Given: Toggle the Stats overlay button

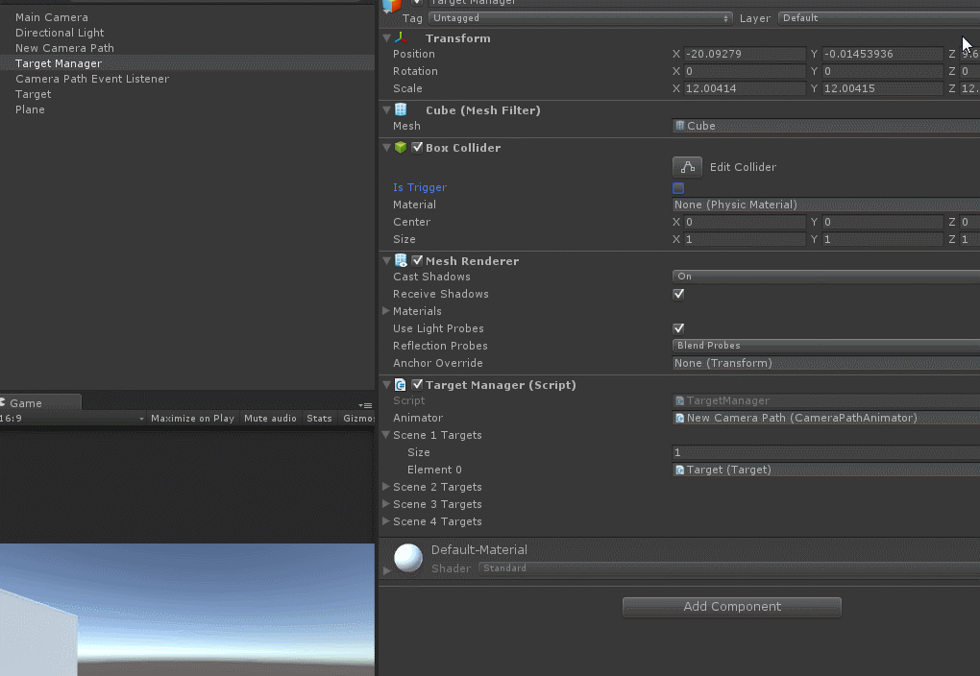Looking at the screenshot, I should pyautogui.click(x=319, y=418).
